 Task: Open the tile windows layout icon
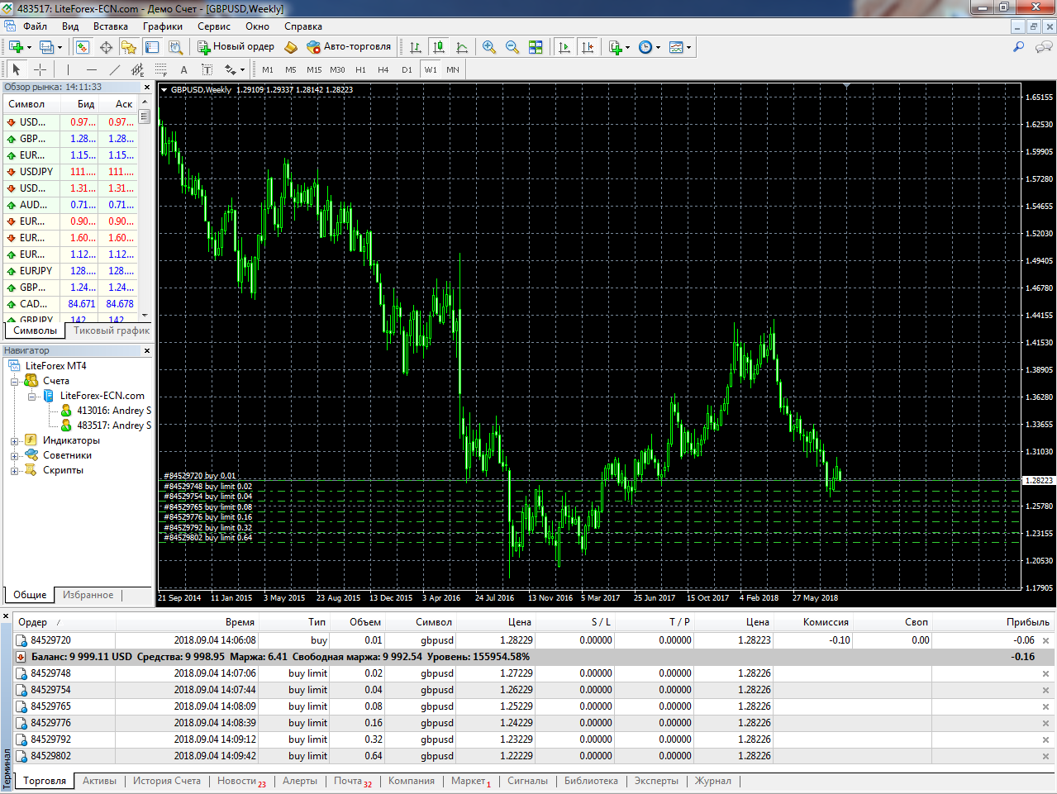[536, 47]
